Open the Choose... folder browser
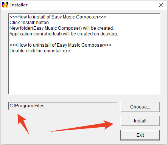The height and width of the screenshot is (145, 168). tap(140, 107)
